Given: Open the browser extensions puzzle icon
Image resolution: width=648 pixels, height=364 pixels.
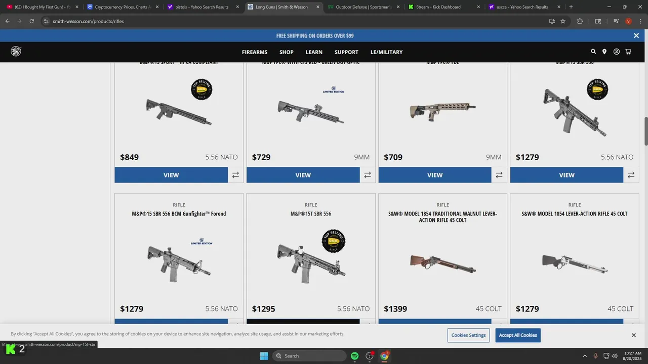Looking at the screenshot, I should click(580, 21).
